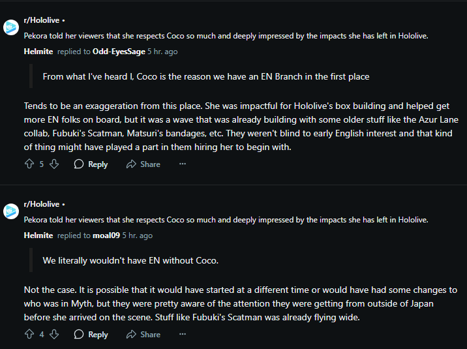Viewport: 467px width, 349px height.
Task: Click the quoted text 'We literally wouldn't have EN'
Action: coord(130,260)
